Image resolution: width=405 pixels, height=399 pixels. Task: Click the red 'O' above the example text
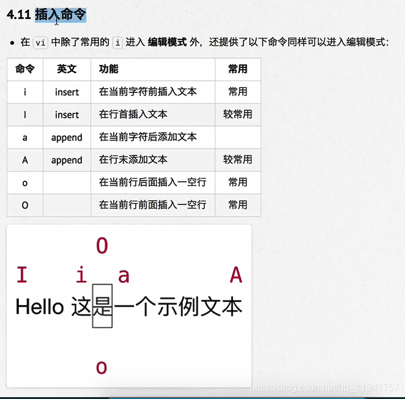(x=102, y=245)
